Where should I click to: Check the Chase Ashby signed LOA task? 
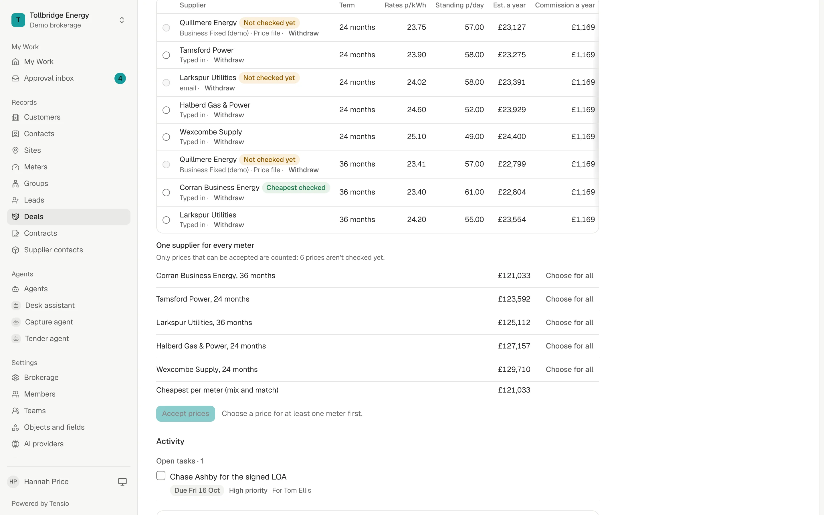pyautogui.click(x=161, y=476)
